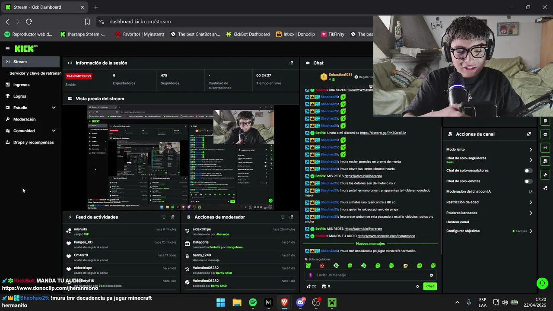553x311 pixels.
Task: Open Moderación del chat con IA link
Action: point(489,192)
